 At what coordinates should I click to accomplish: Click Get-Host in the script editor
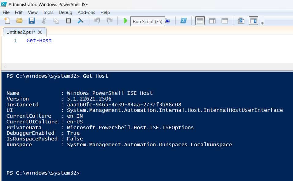click(x=39, y=41)
